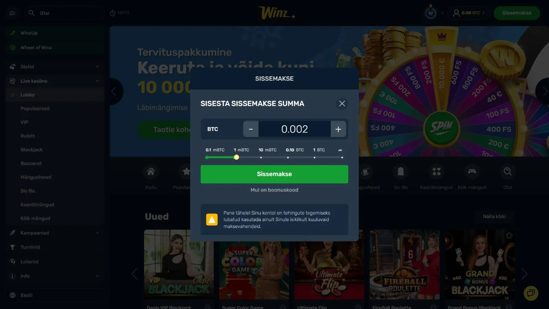Favorite the FireBall Roulette star

click(434, 236)
